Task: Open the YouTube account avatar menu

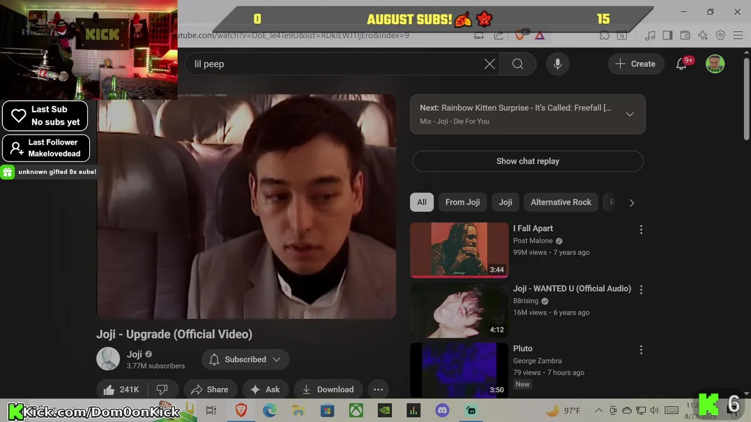Action: (x=715, y=64)
